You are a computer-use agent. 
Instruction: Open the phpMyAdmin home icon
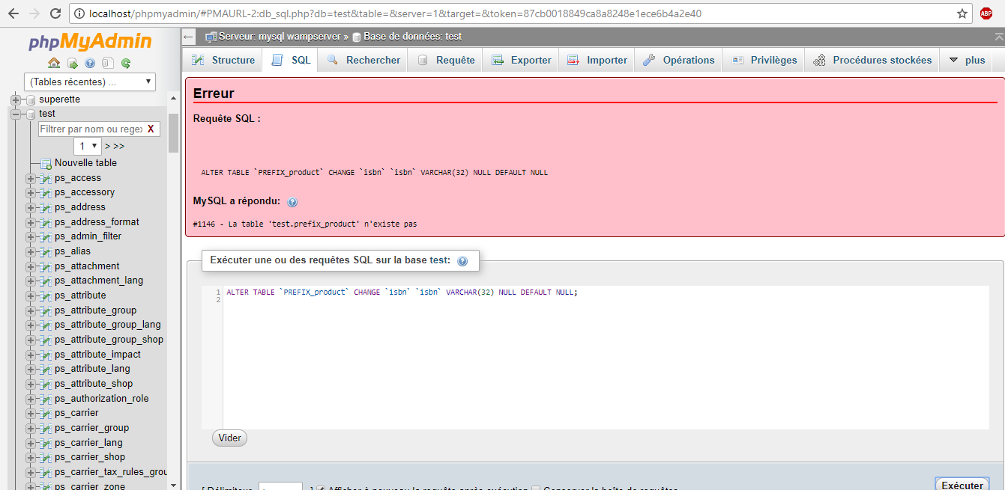(x=54, y=64)
